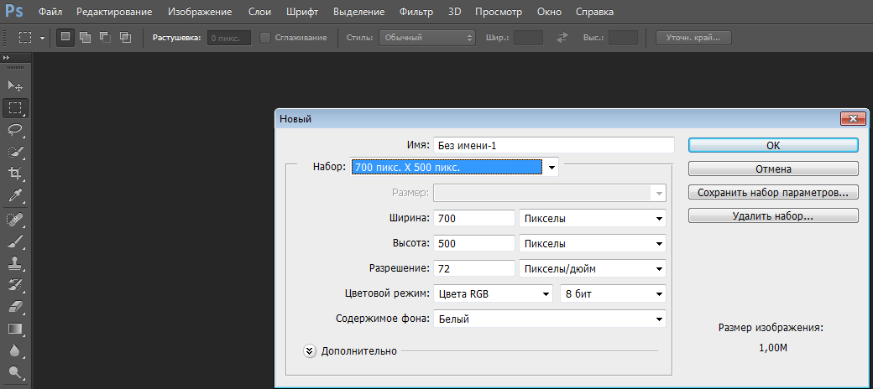Click the Выс. field in options bar

click(x=623, y=38)
